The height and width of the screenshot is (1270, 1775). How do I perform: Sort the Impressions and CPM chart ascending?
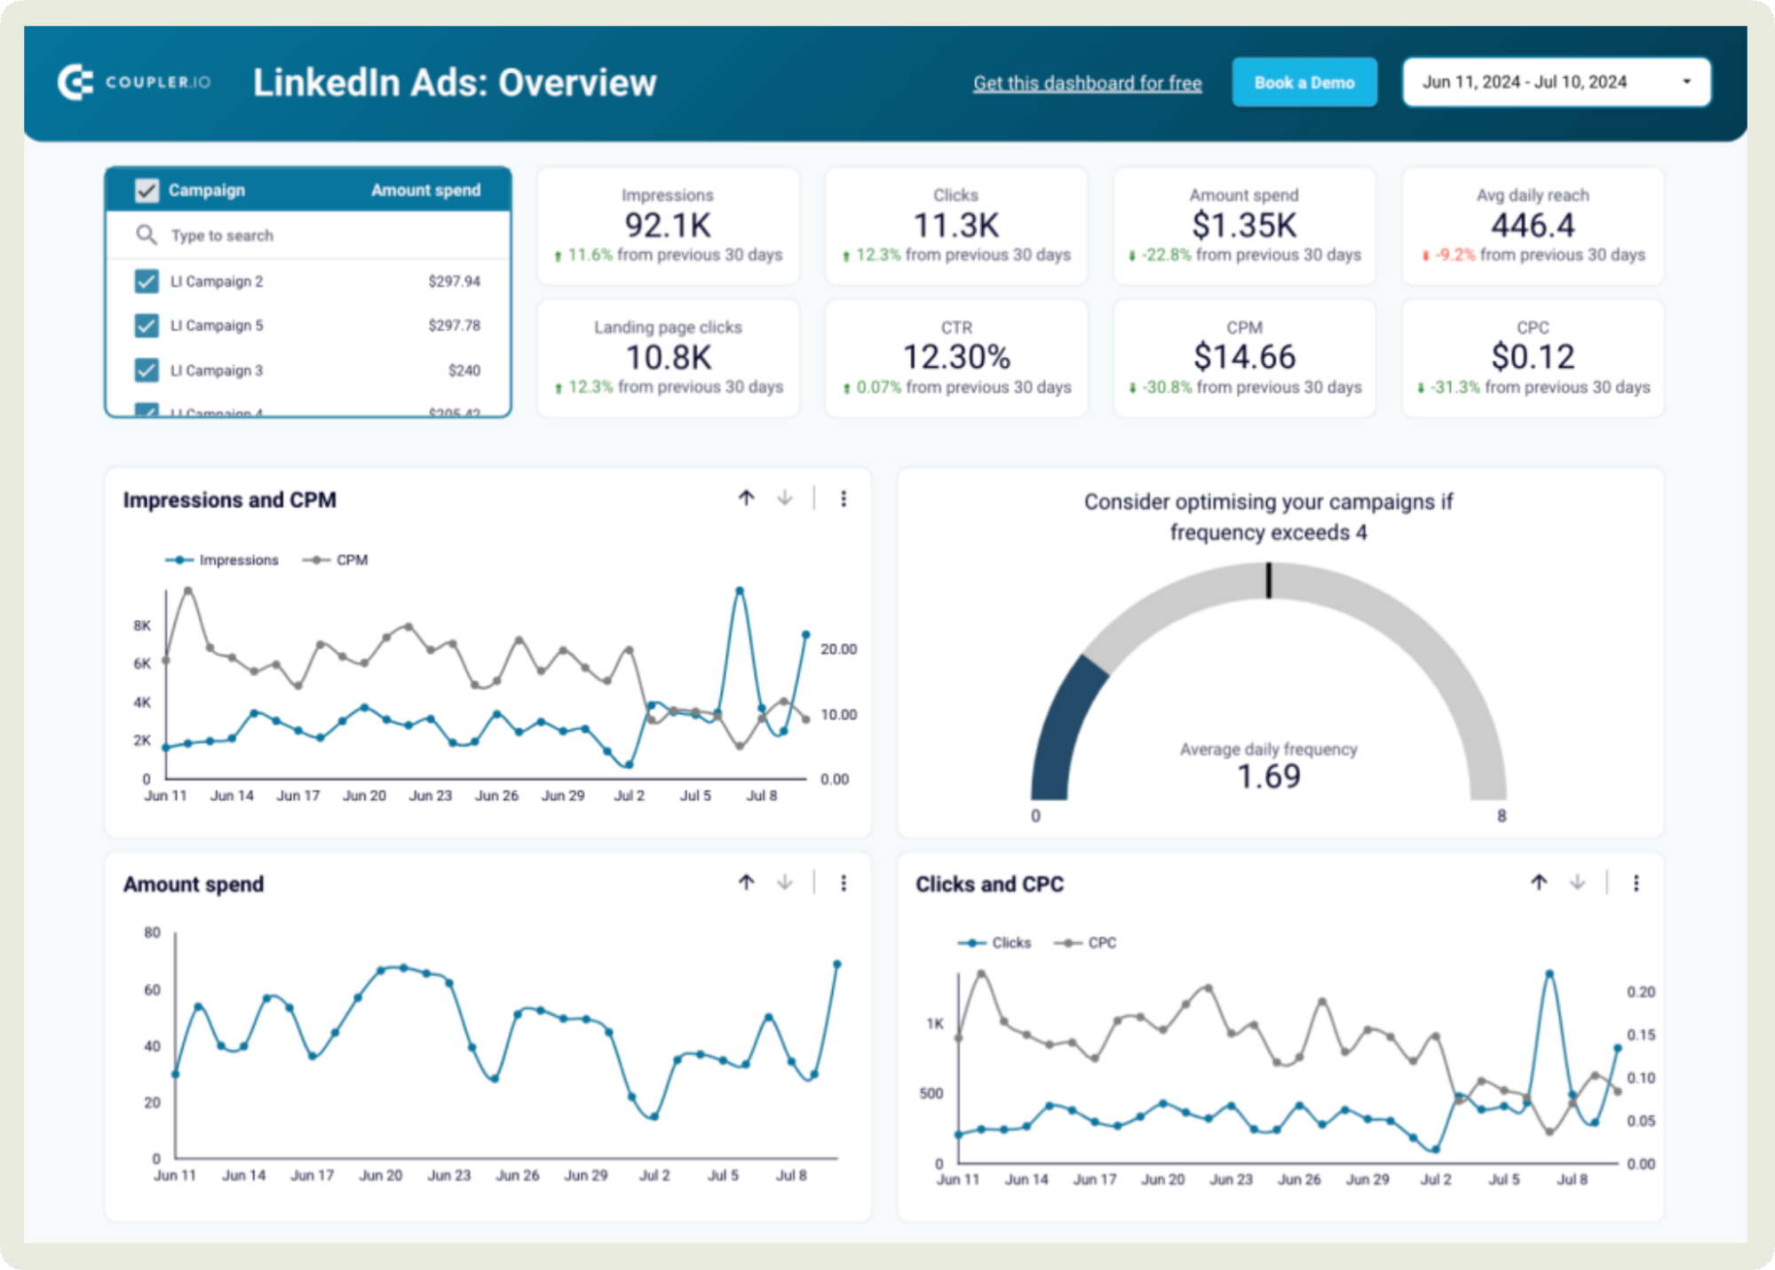coord(746,498)
